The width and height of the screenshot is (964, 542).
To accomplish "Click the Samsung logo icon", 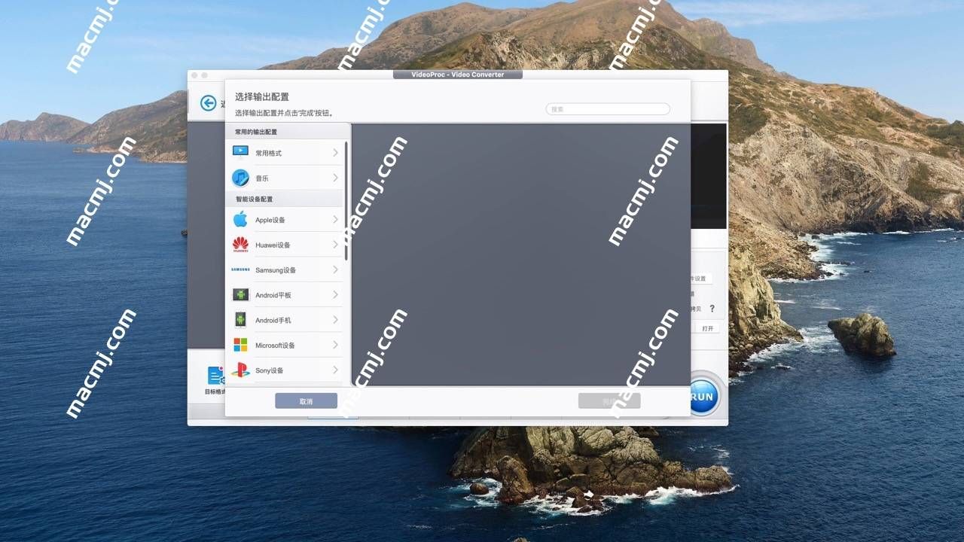I will [x=240, y=269].
